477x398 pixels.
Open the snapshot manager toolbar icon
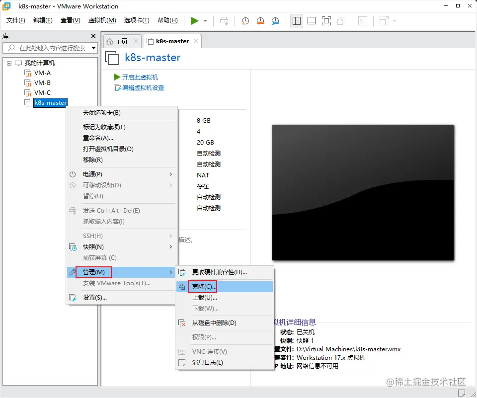point(275,21)
